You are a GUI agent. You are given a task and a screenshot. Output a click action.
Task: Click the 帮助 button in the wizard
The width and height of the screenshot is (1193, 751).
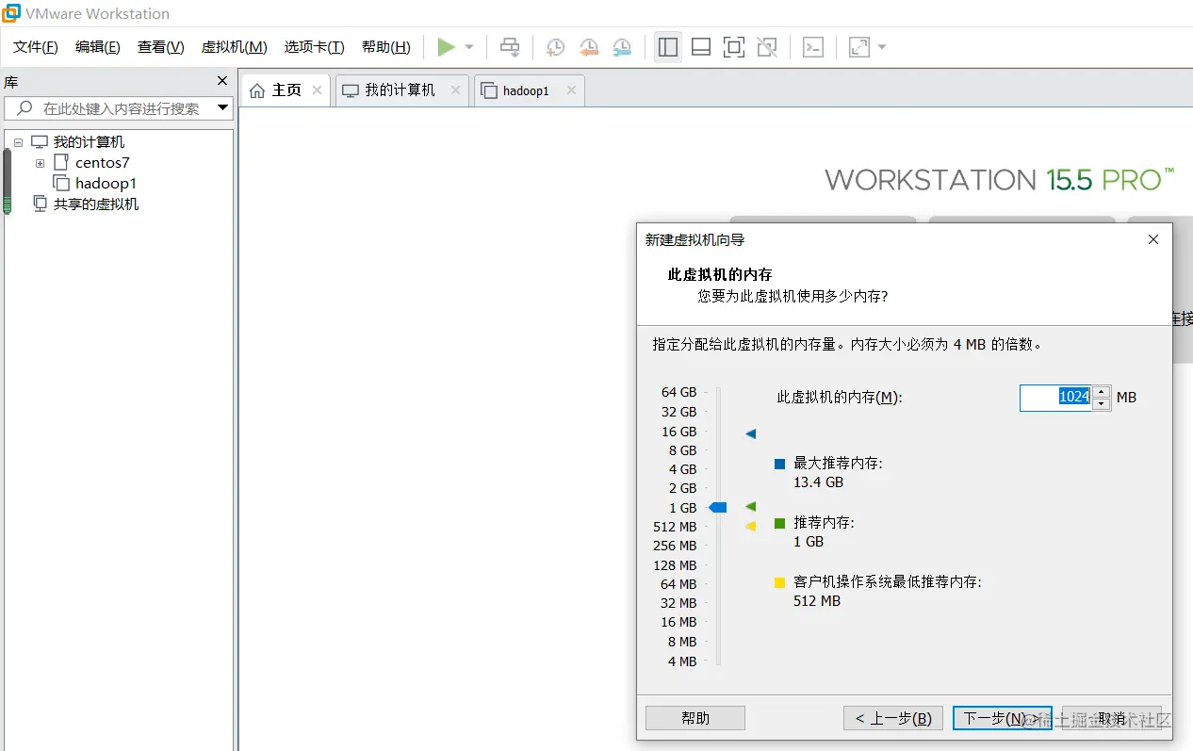(x=695, y=718)
